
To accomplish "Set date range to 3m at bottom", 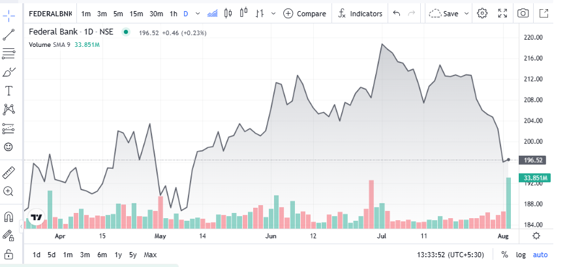I will pos(85,255).
